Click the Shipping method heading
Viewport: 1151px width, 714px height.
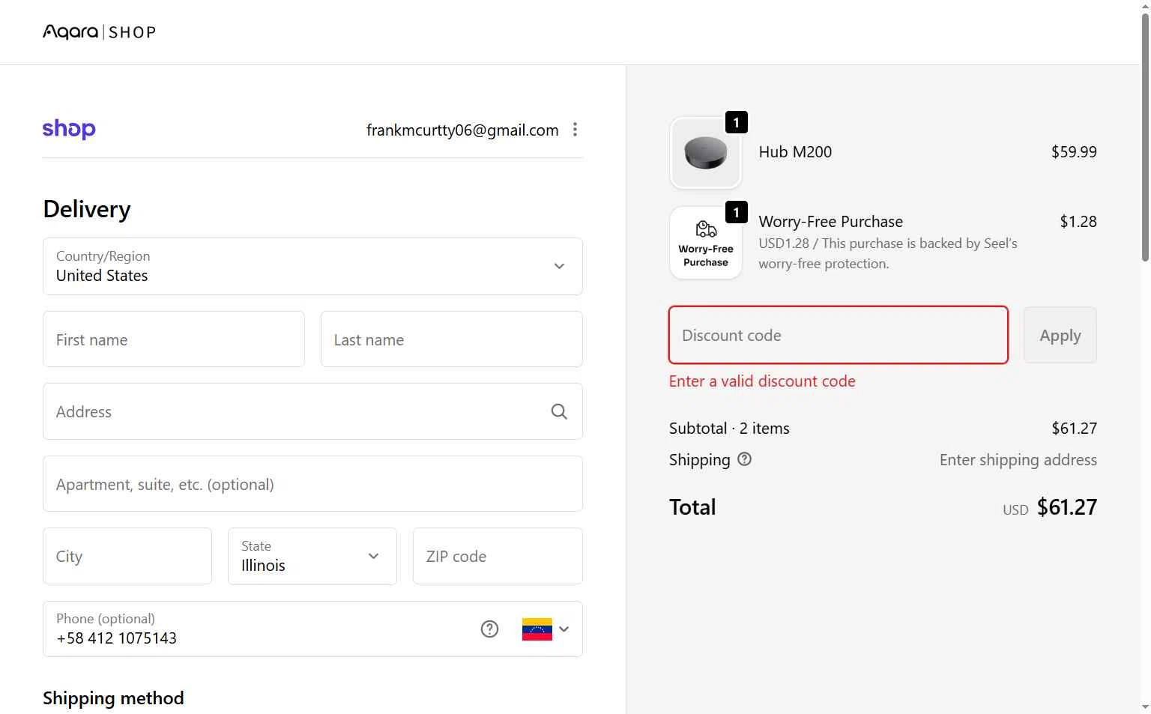[x=113, y=698]
